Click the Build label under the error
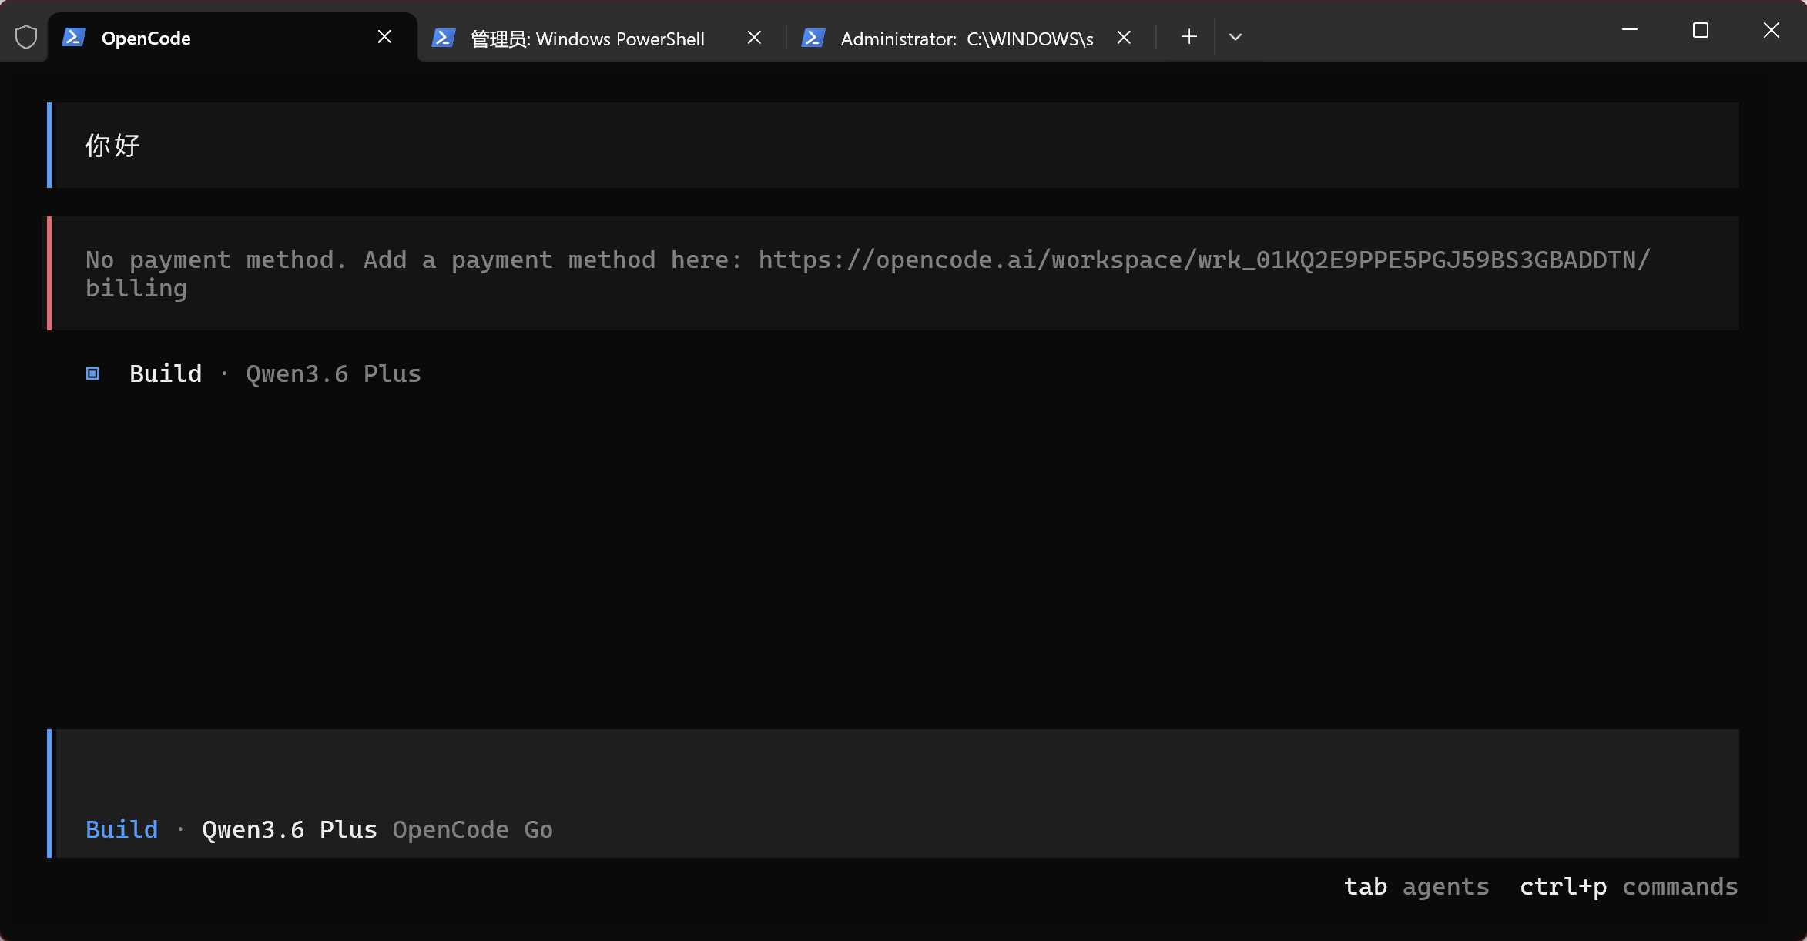1807x941 pixels. click(x=166, y=373)
